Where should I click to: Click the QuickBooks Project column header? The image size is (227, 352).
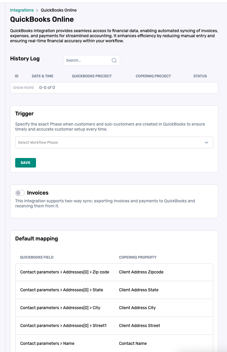click(x=92, y=76)
